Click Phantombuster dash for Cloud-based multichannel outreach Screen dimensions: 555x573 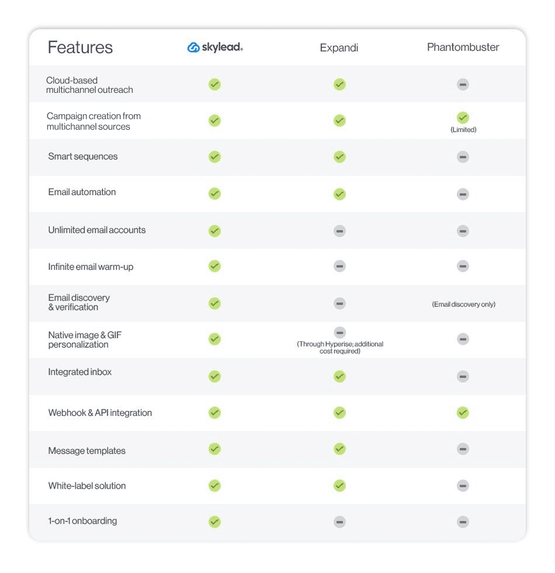coord(463,85)
